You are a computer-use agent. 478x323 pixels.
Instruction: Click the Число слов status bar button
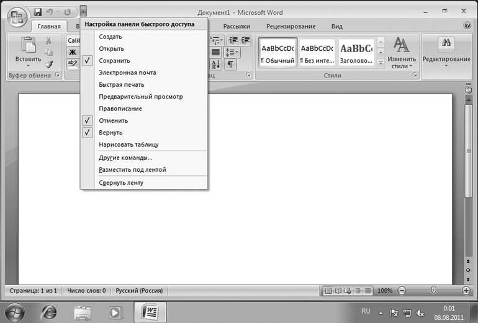click(x=86, y=290)
